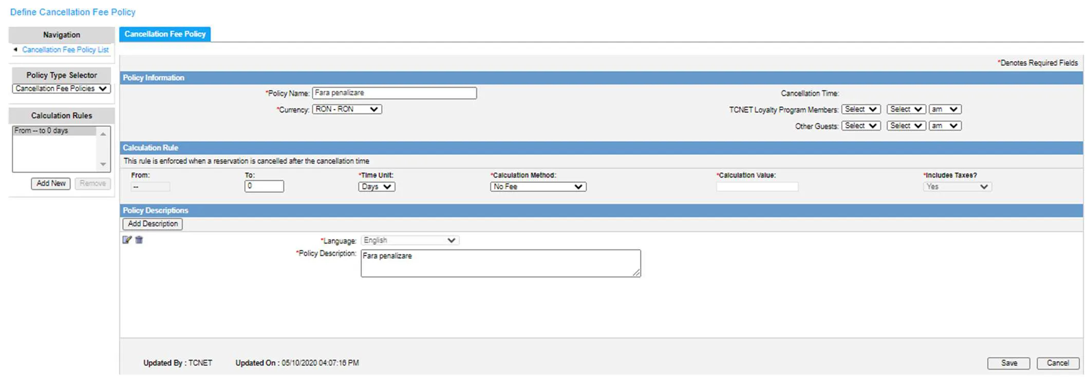
Task: Click the Define Cancellation Fee Policy heading
Action: coord(73,12)
